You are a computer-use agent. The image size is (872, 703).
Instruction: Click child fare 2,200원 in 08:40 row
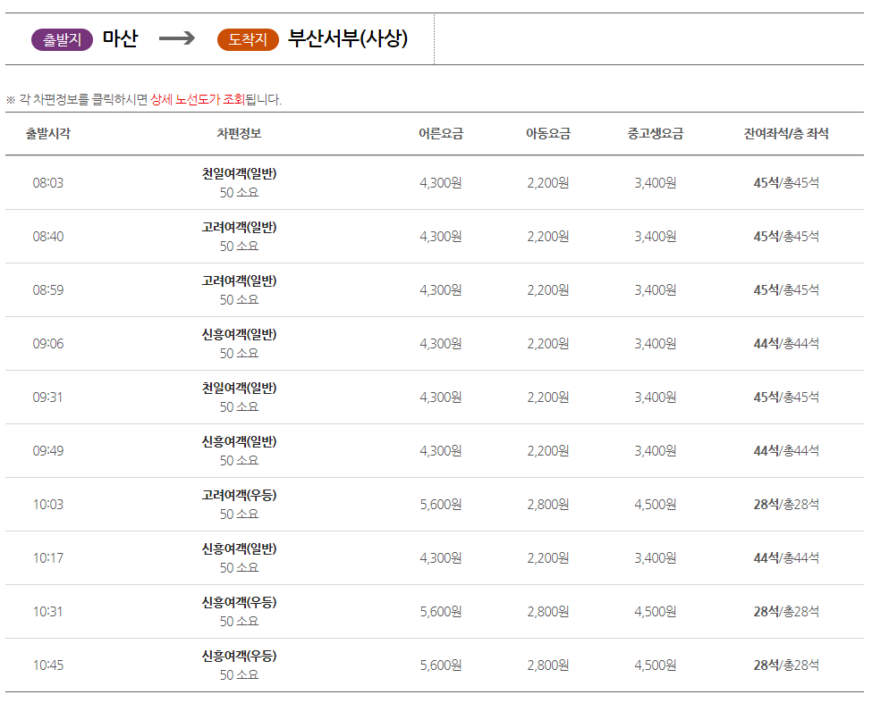click(x=548, y=237)
